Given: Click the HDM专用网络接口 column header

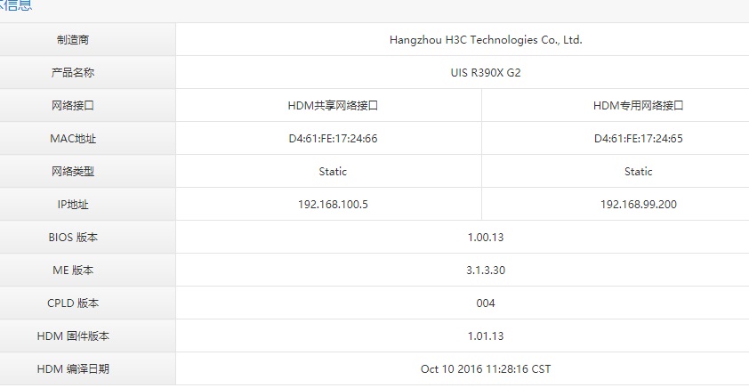Looking at the screenshot, I should click(638, 106).
